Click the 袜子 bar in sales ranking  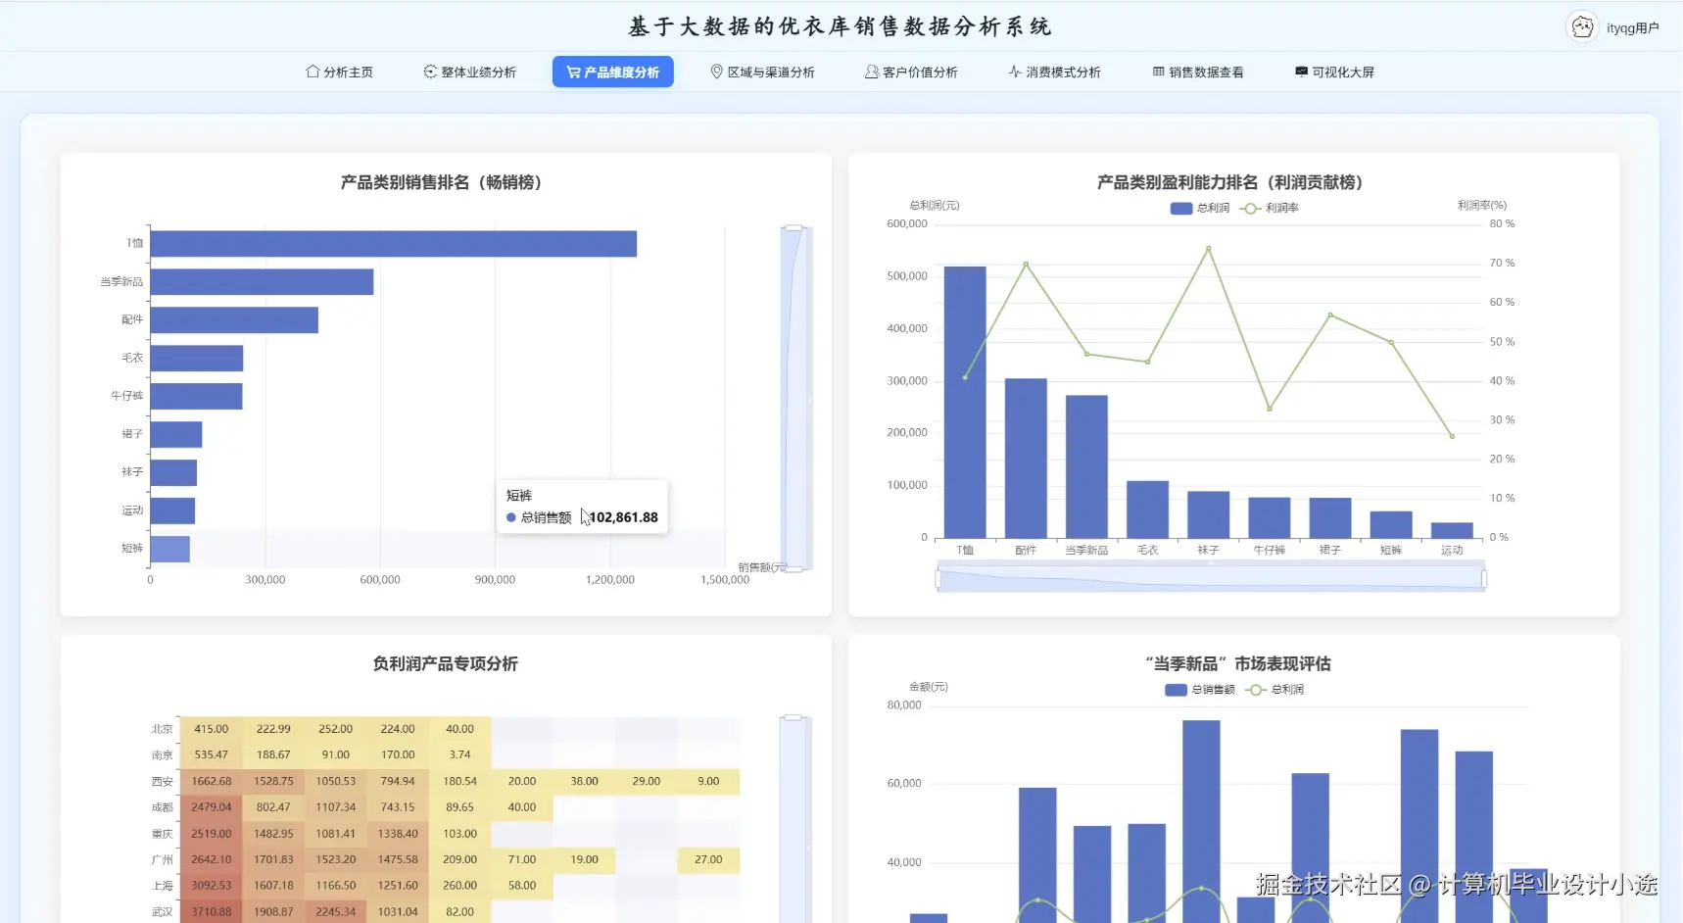[x=173, y=473]
